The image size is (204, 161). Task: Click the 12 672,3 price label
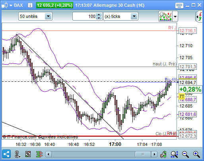coord(188,136)
